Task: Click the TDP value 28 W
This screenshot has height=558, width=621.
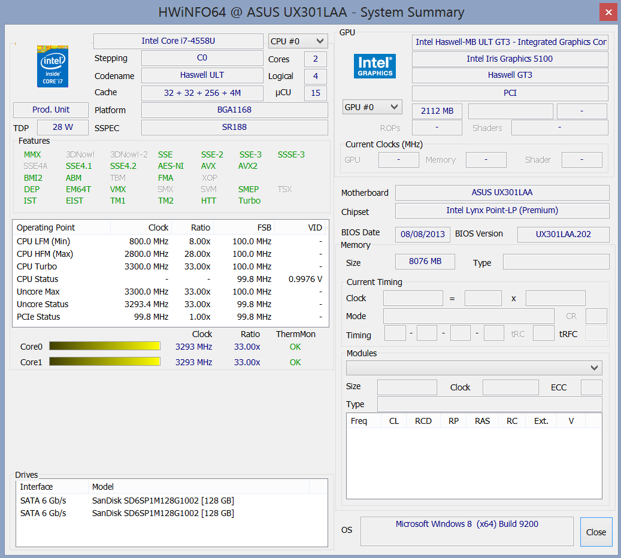Action: (62, 127)
